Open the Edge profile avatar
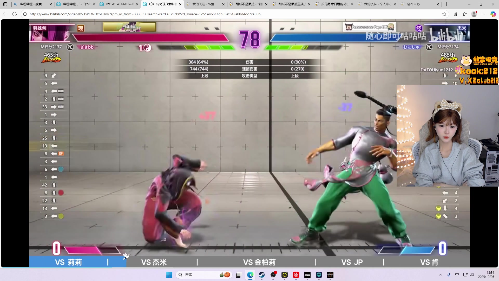Screen dimensions: 499x281 click(x=475, y=14)
